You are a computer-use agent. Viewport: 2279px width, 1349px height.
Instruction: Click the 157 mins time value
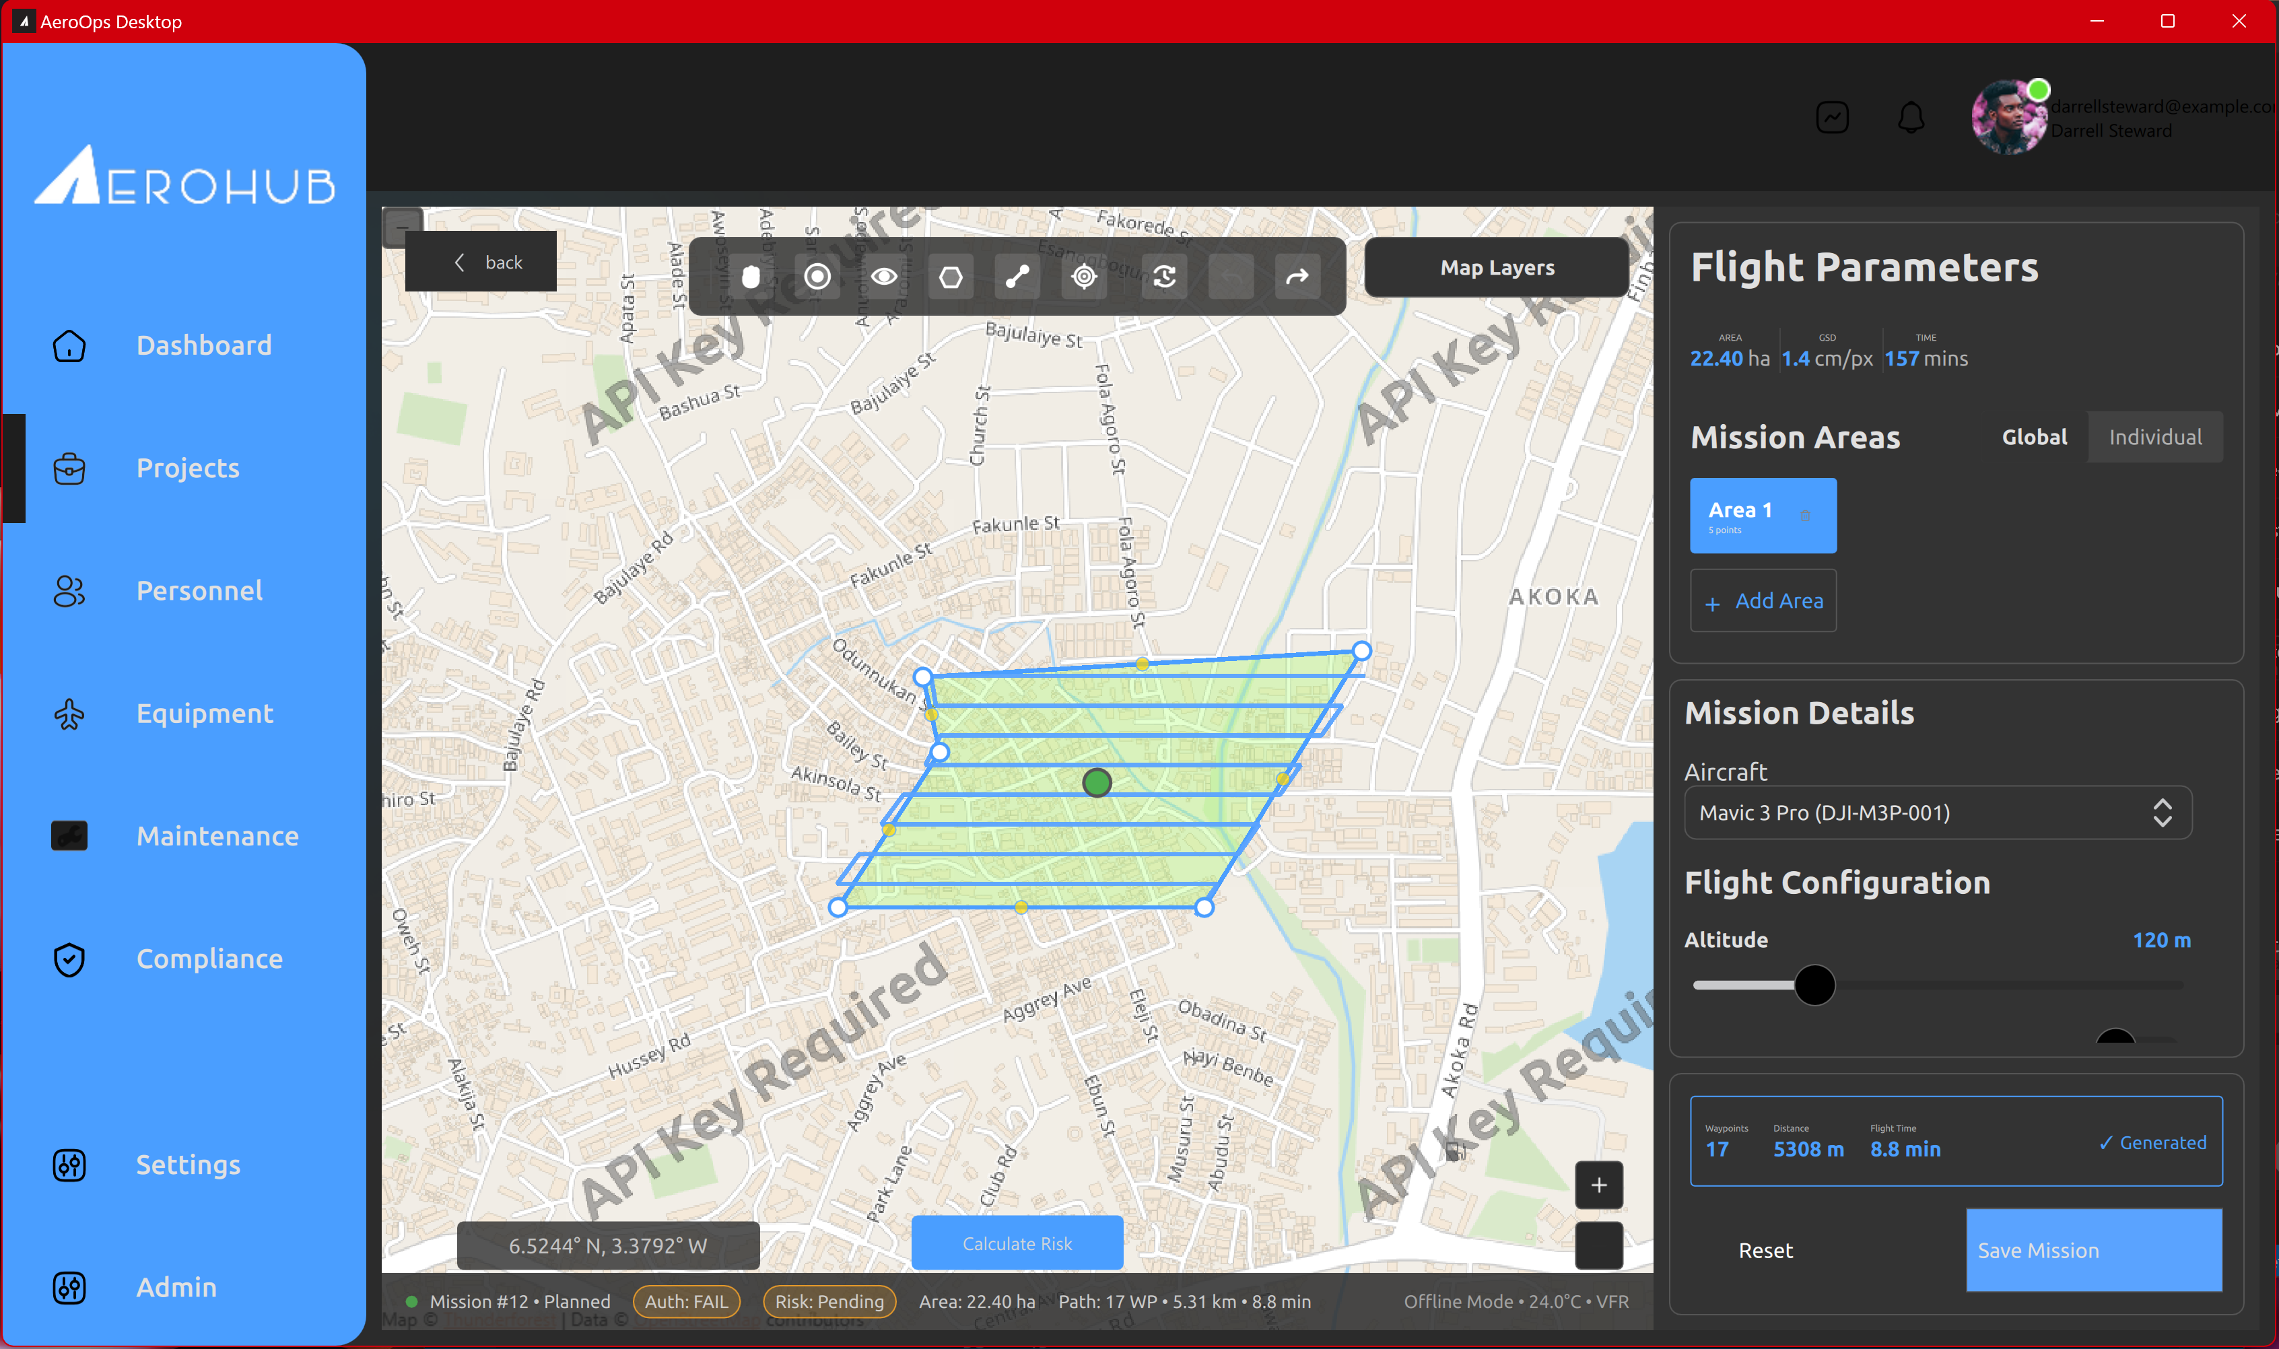pos(1926,358)
